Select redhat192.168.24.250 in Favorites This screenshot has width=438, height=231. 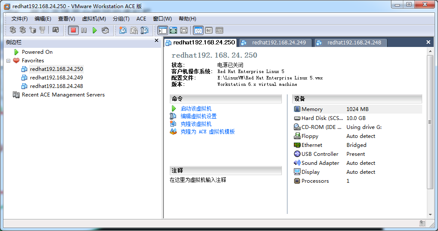coord(56,69)
